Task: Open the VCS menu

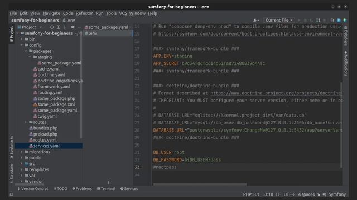Action: (x=123, y=13)
